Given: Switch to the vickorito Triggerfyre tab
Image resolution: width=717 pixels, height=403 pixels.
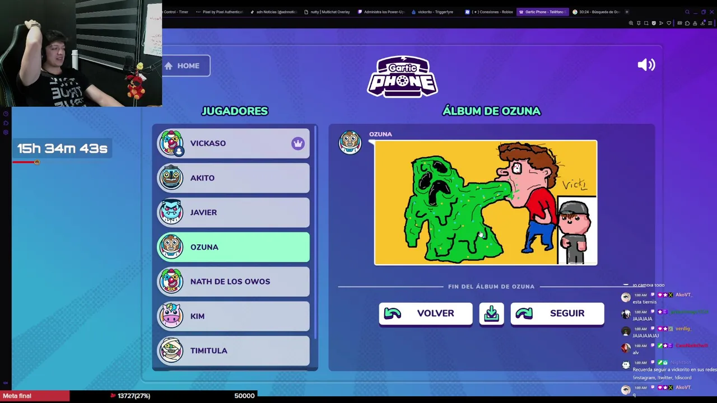Looking at the screenshot, I should [435, 12].
